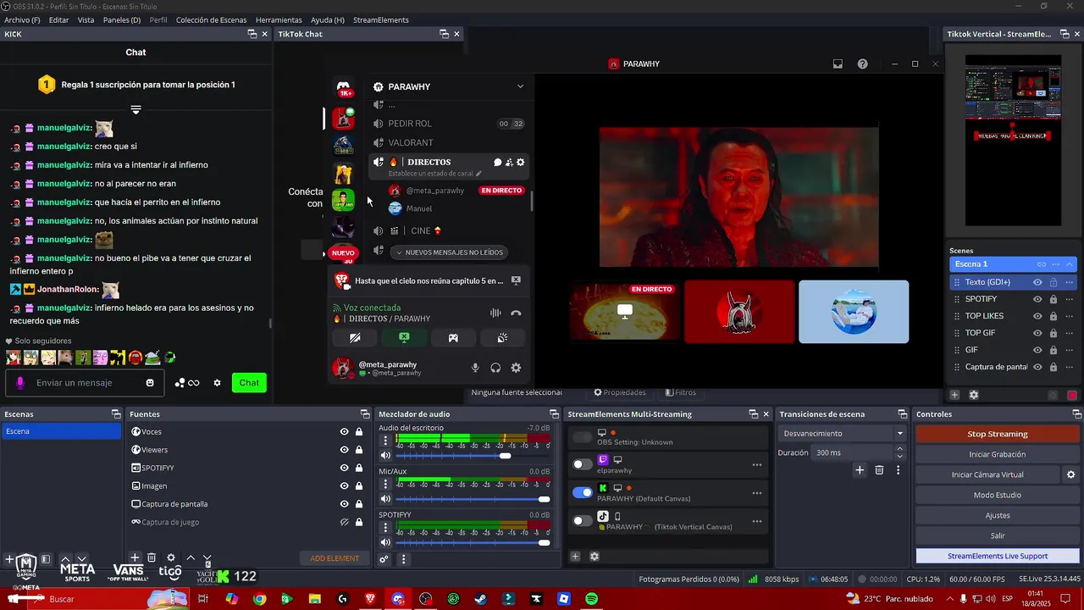Open Discord user settings gear next to @meta_parawhy
Image resolution: width=1084 pixels, height=610 pixels.
pyautogui.click(x=516, y=368)
